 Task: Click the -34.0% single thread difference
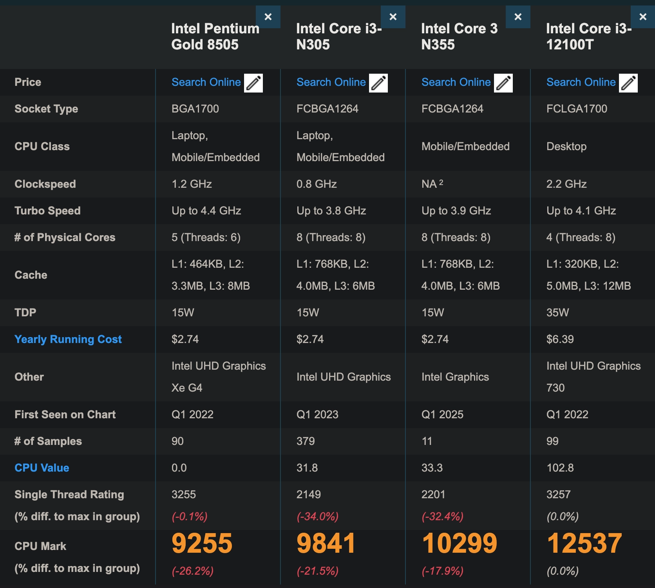coord(317,517)
